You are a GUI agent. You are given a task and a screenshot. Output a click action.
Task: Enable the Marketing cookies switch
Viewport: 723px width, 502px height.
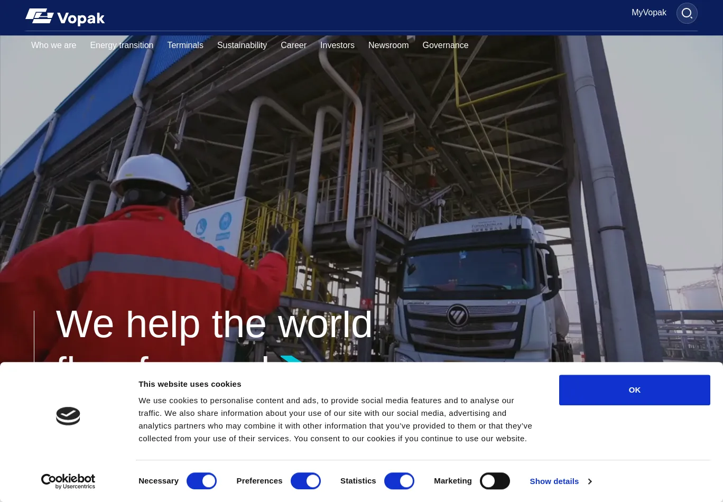click(x=495, y=481)
